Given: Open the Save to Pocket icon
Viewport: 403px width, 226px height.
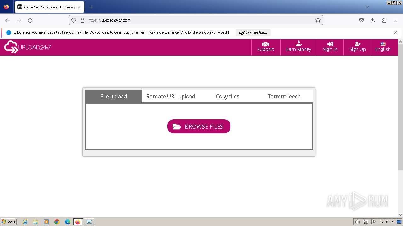Looking at the screenshot, I should [x=361, y=20].
